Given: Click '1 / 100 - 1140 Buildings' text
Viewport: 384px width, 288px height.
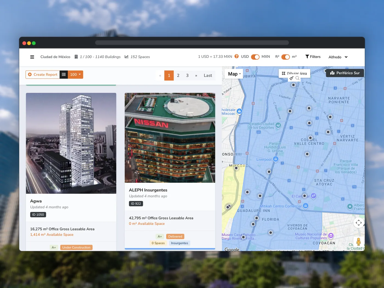Looking at the screenshot, I should coord(100,57).
